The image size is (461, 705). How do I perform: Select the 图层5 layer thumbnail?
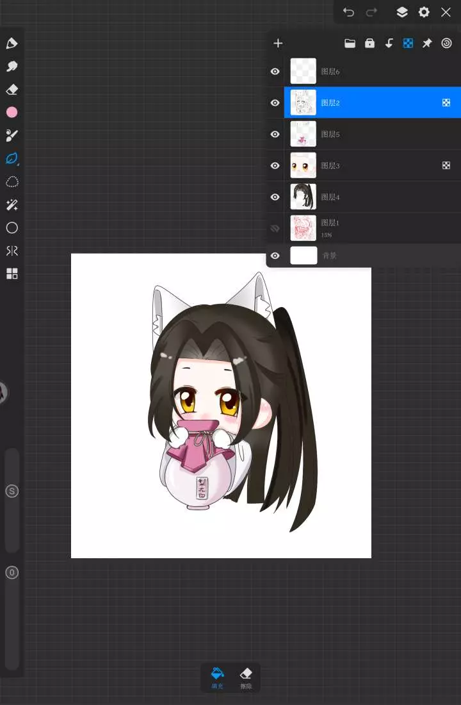point(303,134)
